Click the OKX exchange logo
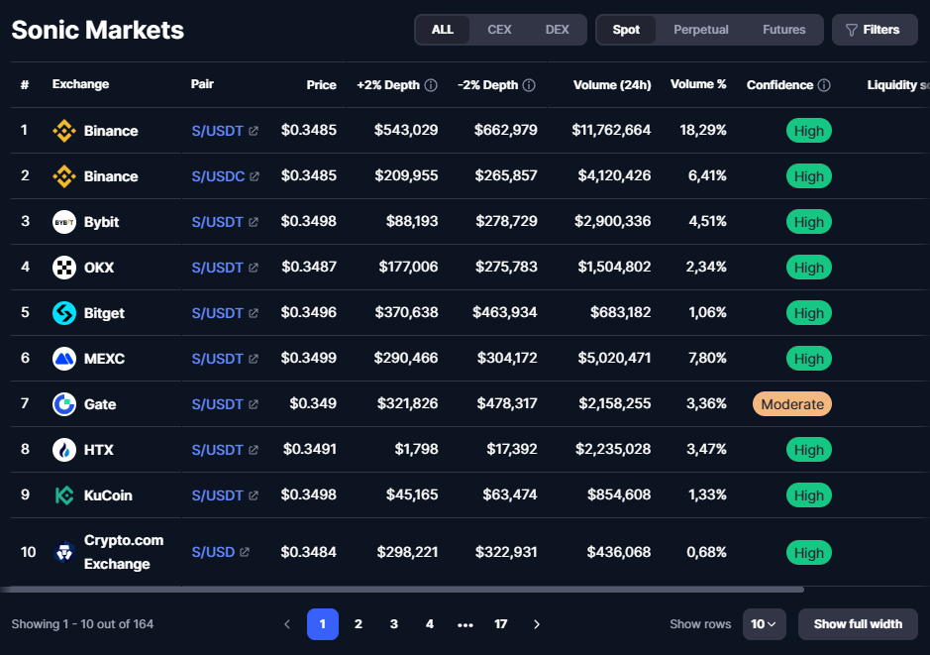 click(x=64, y=268)
